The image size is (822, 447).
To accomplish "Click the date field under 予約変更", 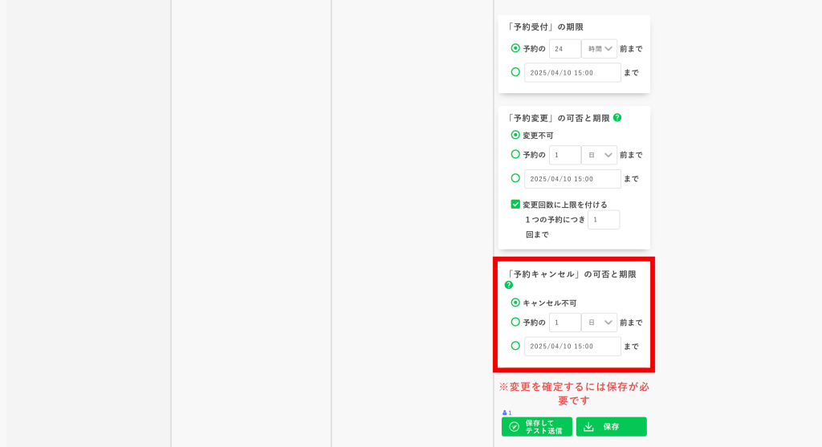I will [x=572, y=179].
